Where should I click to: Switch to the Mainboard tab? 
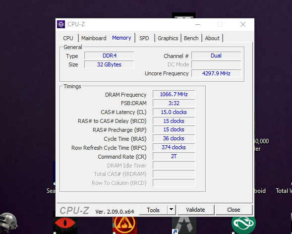click(94, 38)
